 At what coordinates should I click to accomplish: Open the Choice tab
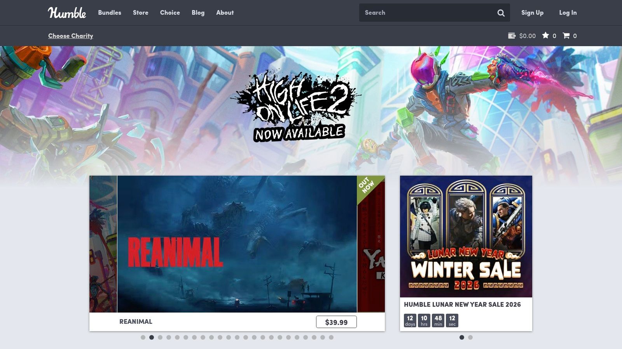point(169,12)
